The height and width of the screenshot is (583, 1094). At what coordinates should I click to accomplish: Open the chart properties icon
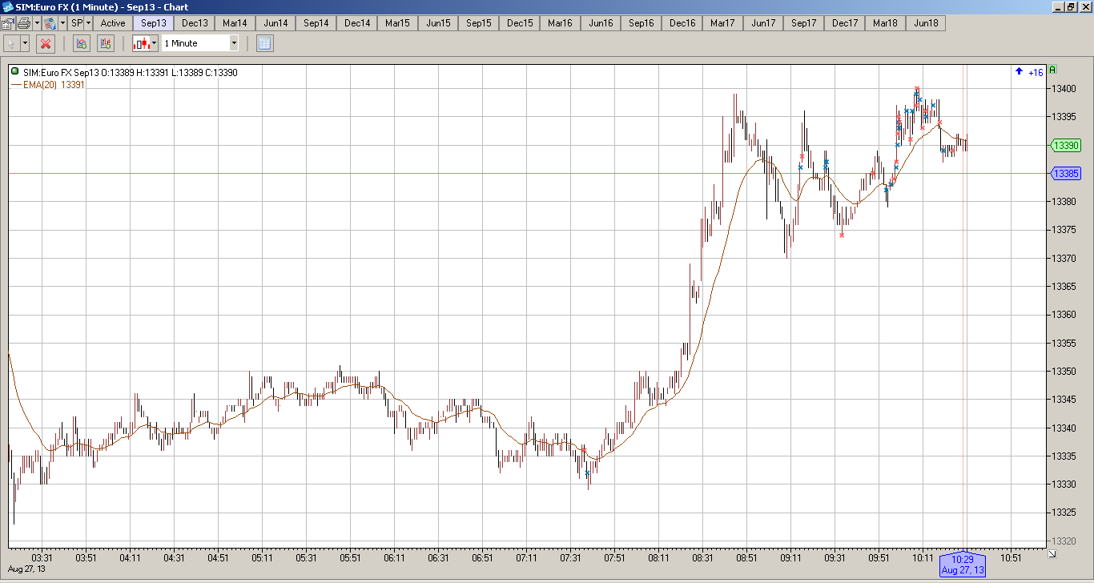[x=7, y=23]
